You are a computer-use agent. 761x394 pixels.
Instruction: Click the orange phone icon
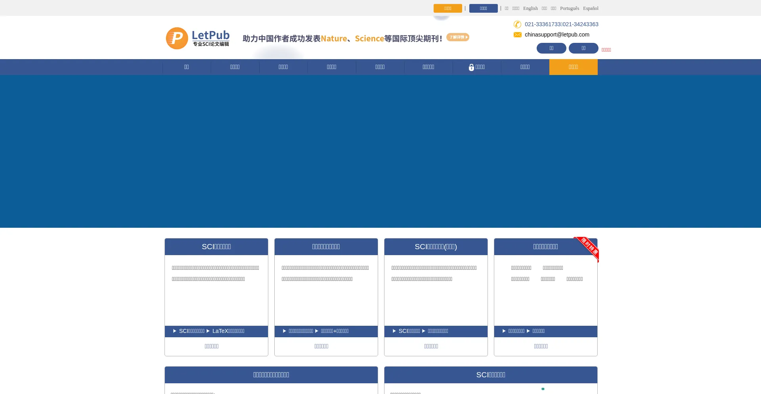coord(517,25)
